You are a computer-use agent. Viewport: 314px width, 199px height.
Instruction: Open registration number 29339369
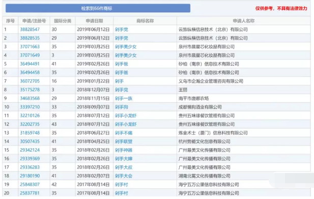pyautogui.click(x=30, y=159)
